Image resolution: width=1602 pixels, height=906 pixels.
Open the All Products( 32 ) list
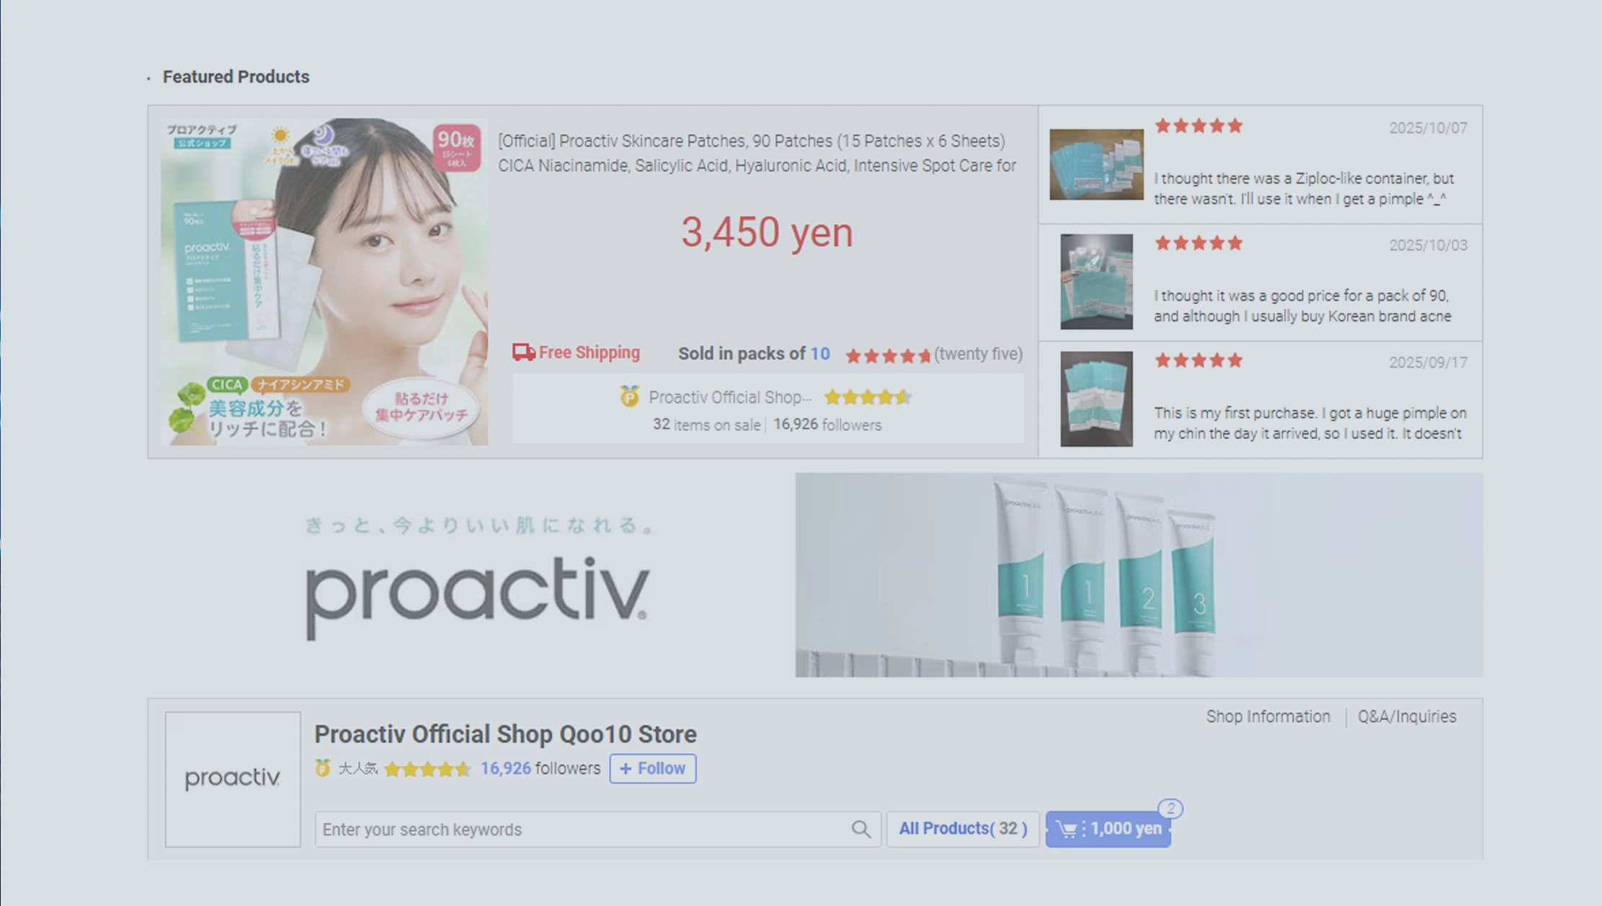point(963,828)
